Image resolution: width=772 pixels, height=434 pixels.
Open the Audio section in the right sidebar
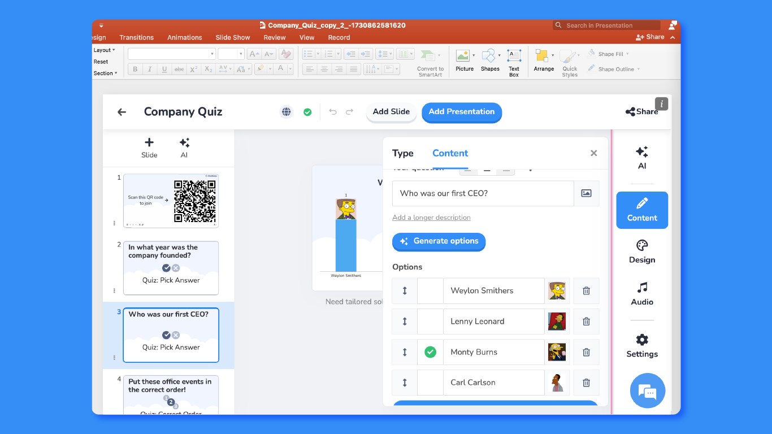click(642, 294)
